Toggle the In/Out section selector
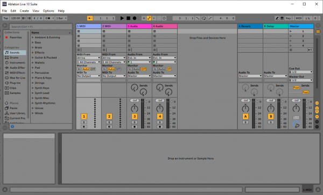323x195 pixels. click(x=317, y=103)
